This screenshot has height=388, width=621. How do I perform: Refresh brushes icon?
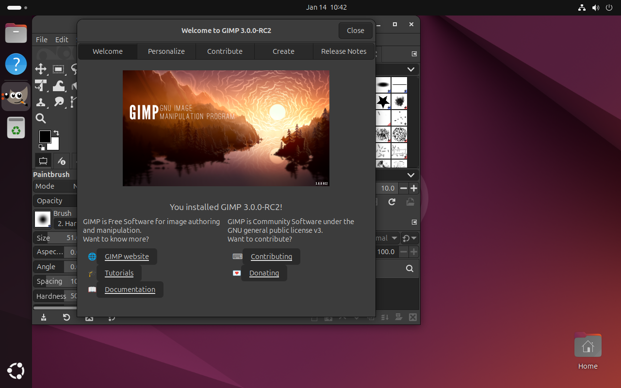392,202
